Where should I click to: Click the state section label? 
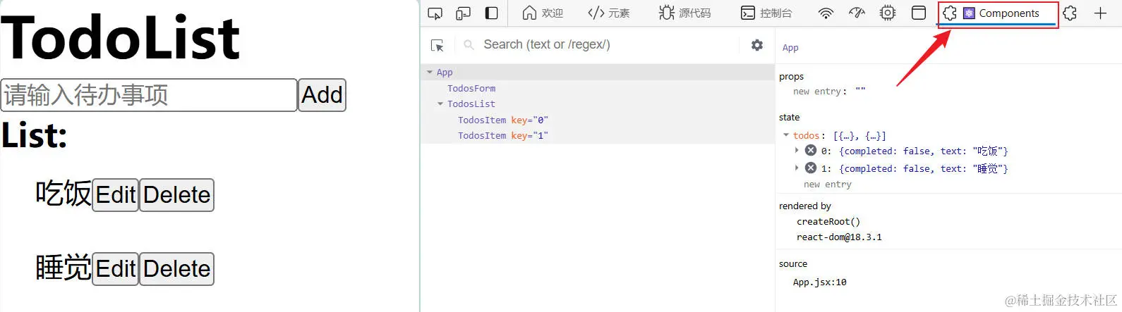789,118
